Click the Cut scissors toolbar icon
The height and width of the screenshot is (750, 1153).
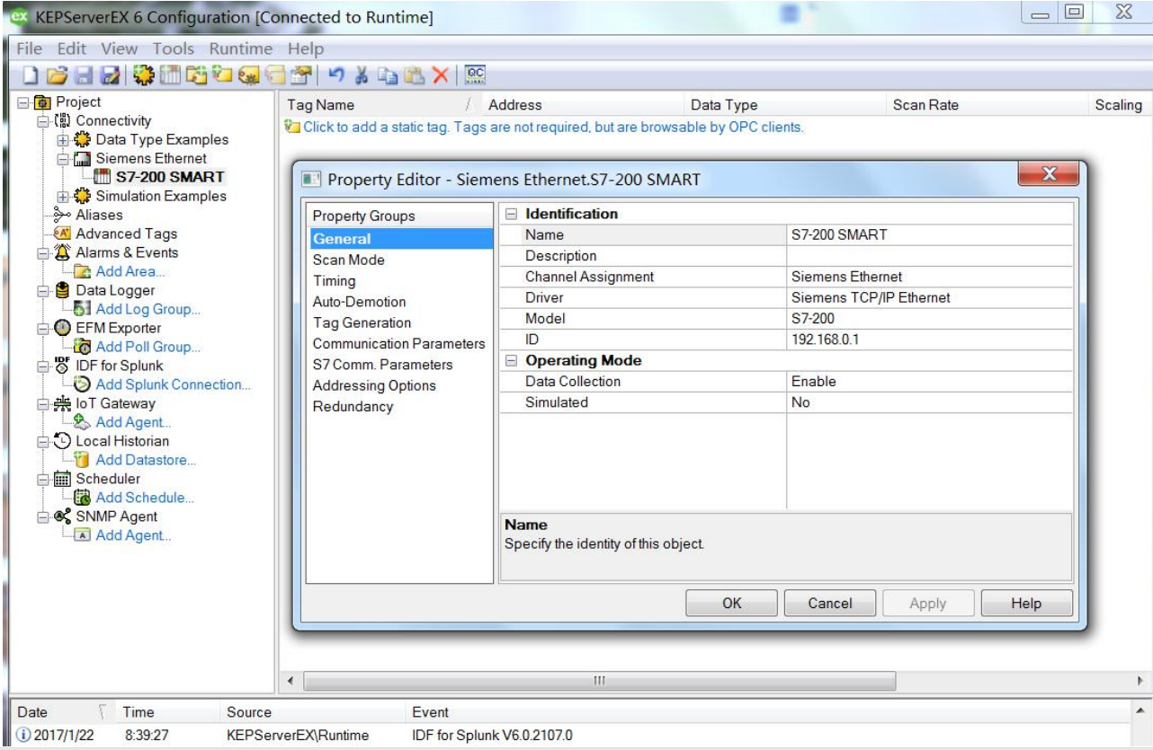[x=360, y=75]
